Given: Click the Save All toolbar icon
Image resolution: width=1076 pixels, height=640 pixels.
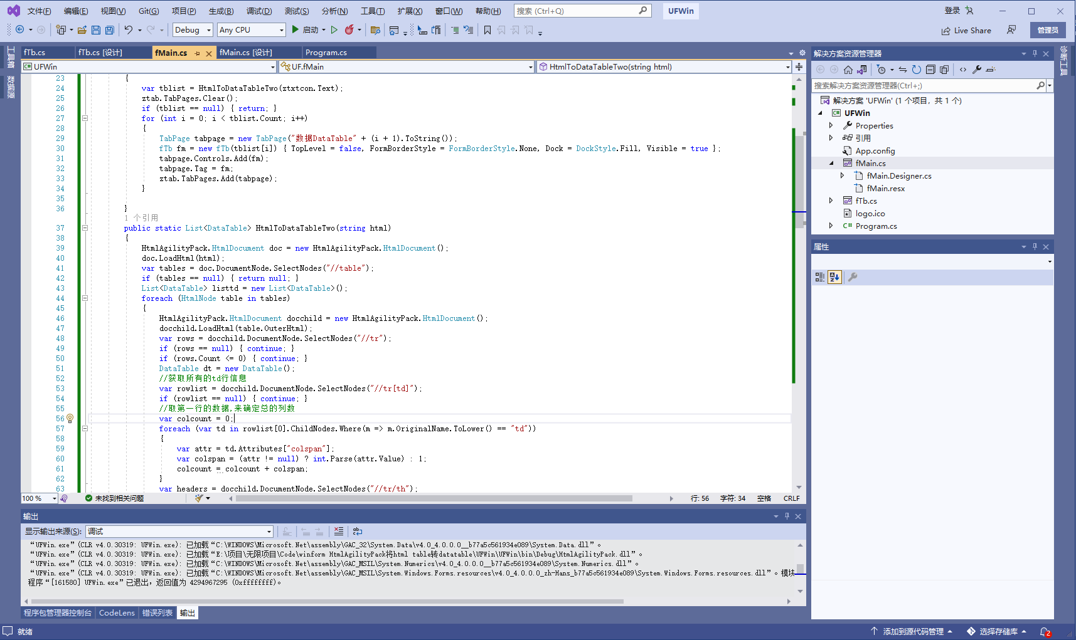Looking at the screenshot, I should click(x=110, y=29).
